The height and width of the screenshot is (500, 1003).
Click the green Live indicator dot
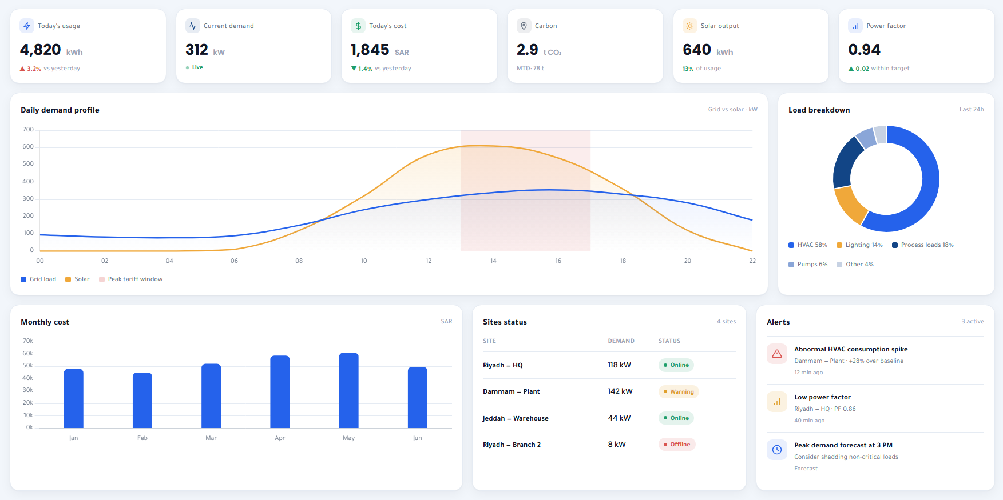(x=188, y=67)
